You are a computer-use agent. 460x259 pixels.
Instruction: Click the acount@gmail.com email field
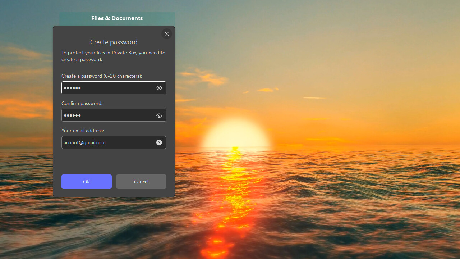coord(108,142)
